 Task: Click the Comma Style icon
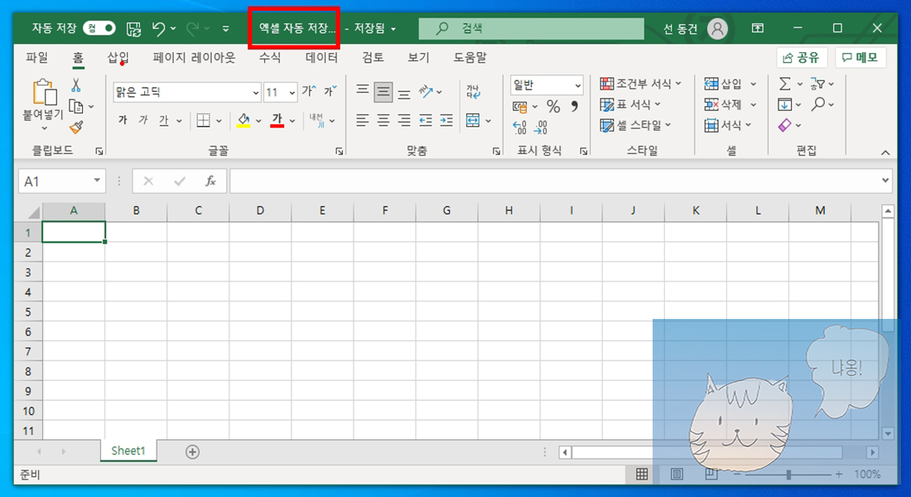(575, 106)
